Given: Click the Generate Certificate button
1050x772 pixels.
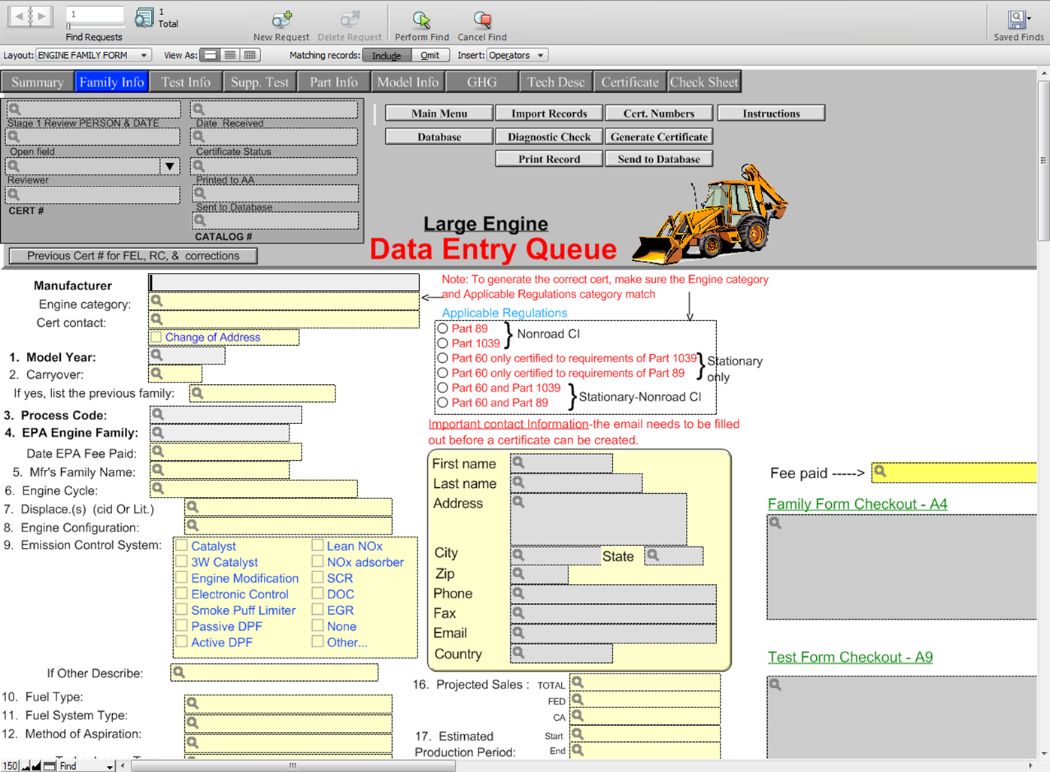Looking at the screenshot, I should (x=659, y=137).
